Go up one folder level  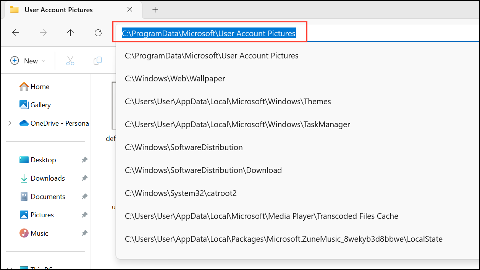(70, 33)
